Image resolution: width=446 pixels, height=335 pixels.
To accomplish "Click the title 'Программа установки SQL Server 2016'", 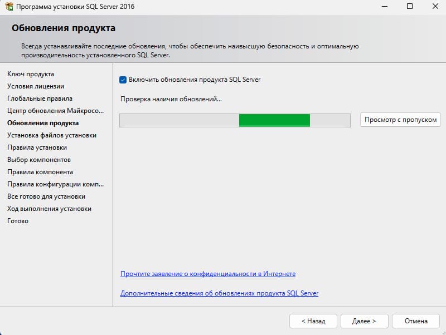I will [75, 7].
